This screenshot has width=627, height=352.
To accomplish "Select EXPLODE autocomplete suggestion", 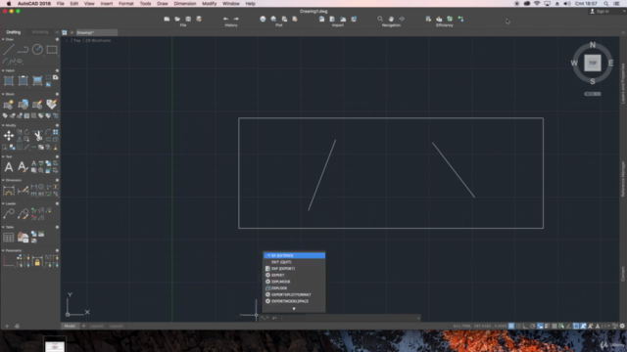I will click(x=294, y=288).
